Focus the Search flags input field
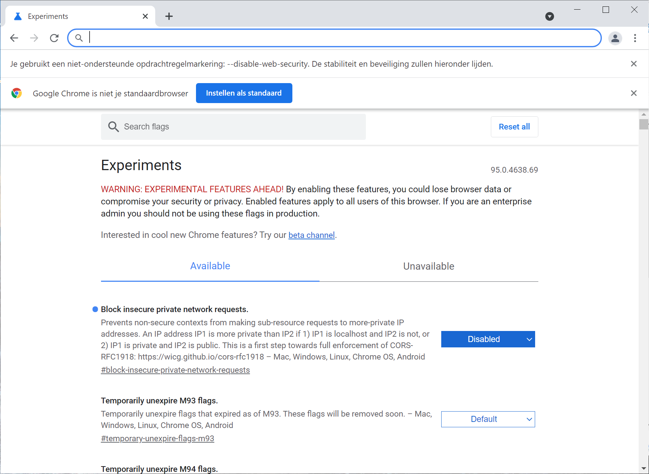 tap(243, 127)
